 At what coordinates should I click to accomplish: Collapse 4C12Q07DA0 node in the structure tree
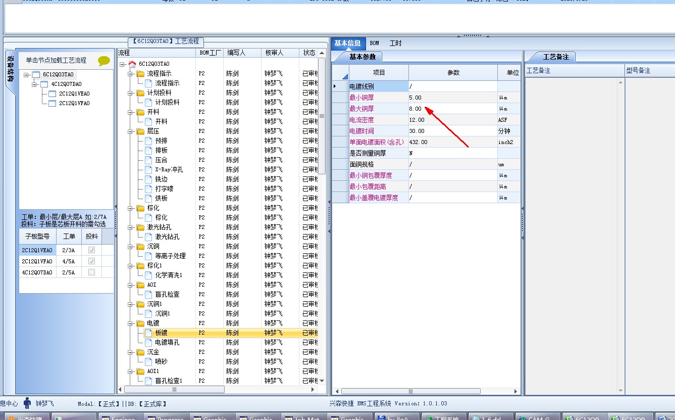point(35,84)
